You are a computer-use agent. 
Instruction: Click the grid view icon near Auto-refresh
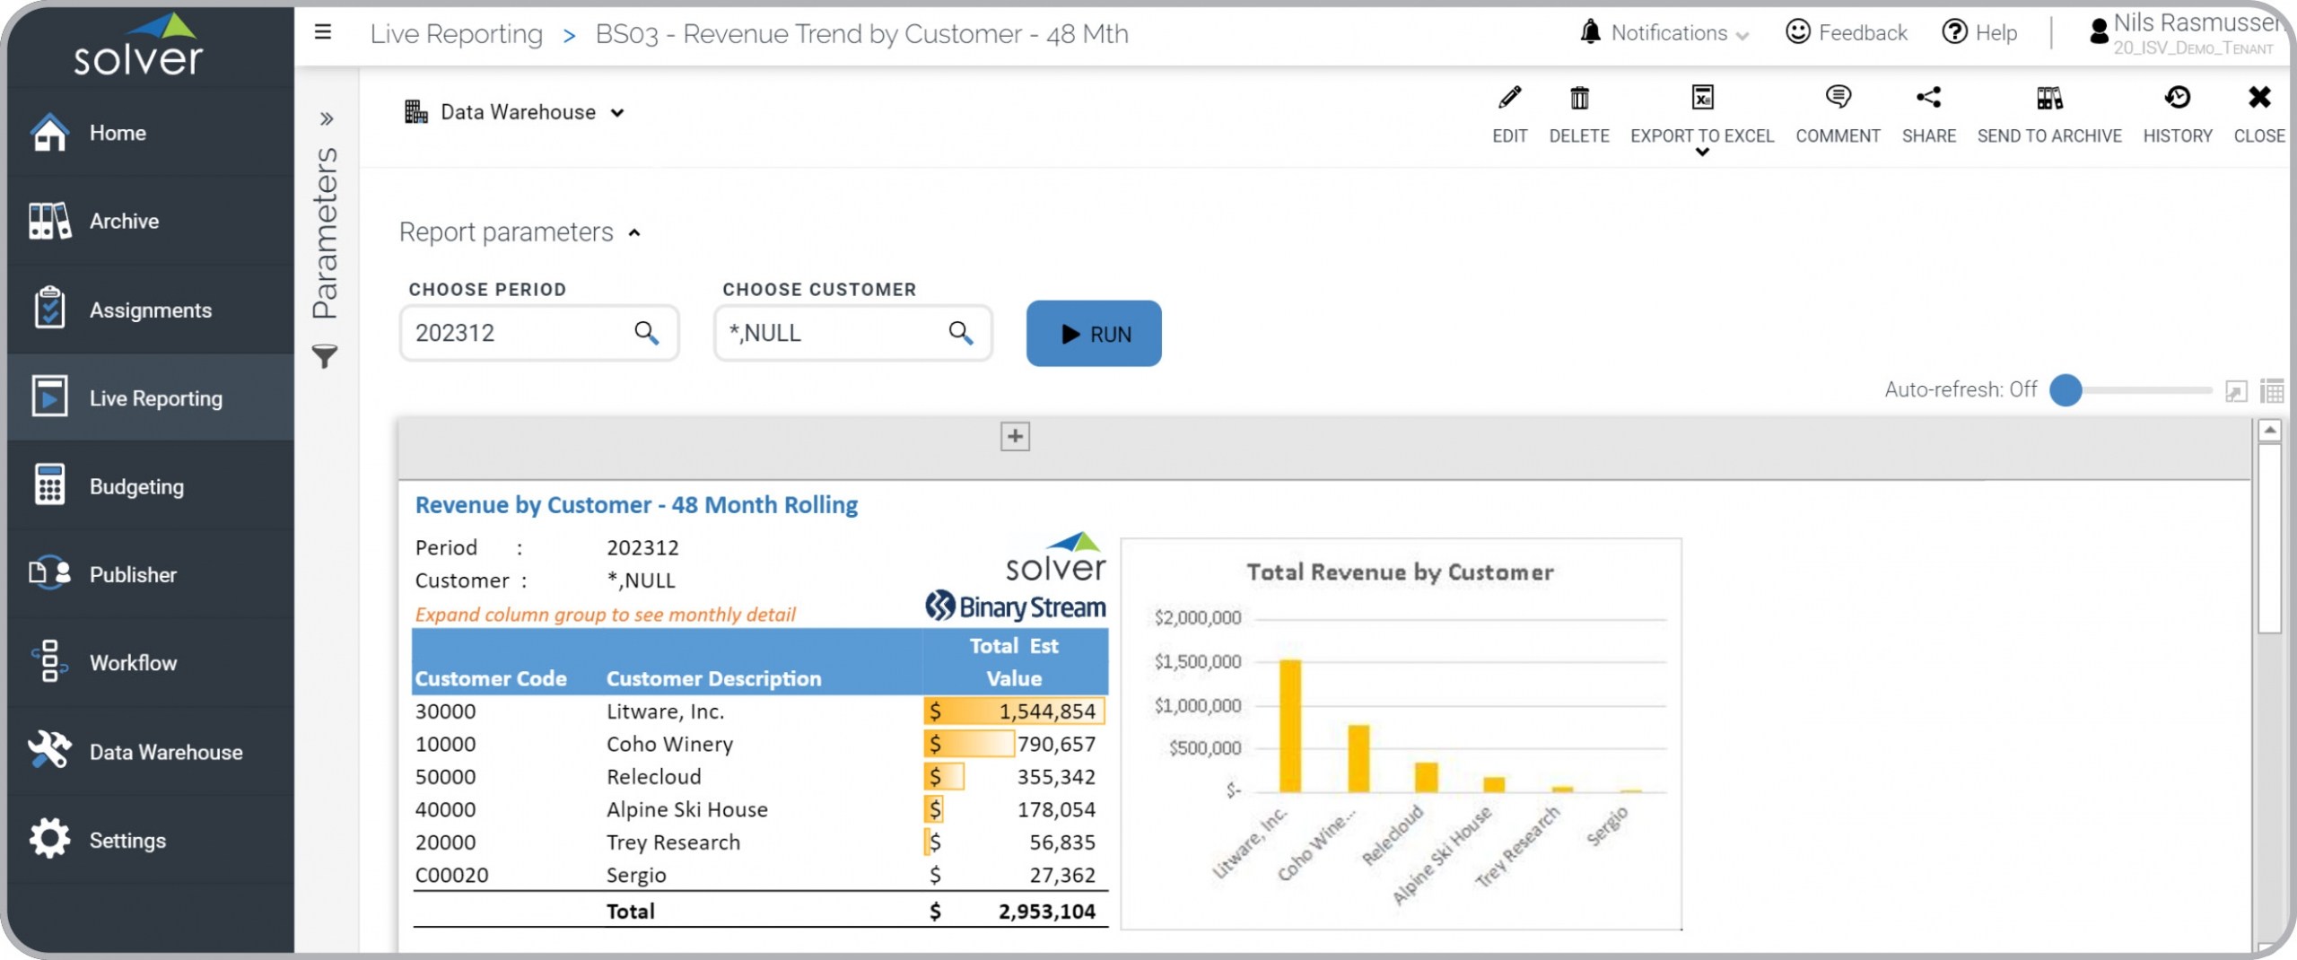click(2272, 391)
